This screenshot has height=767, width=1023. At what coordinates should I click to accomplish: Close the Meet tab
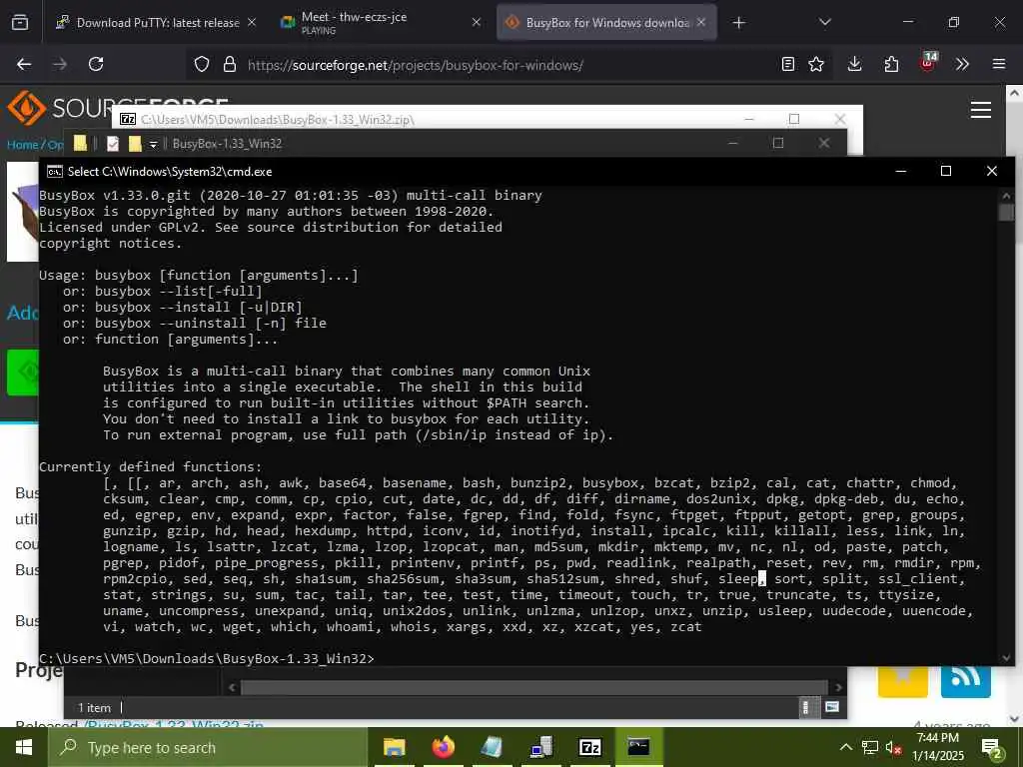point(477,23)
